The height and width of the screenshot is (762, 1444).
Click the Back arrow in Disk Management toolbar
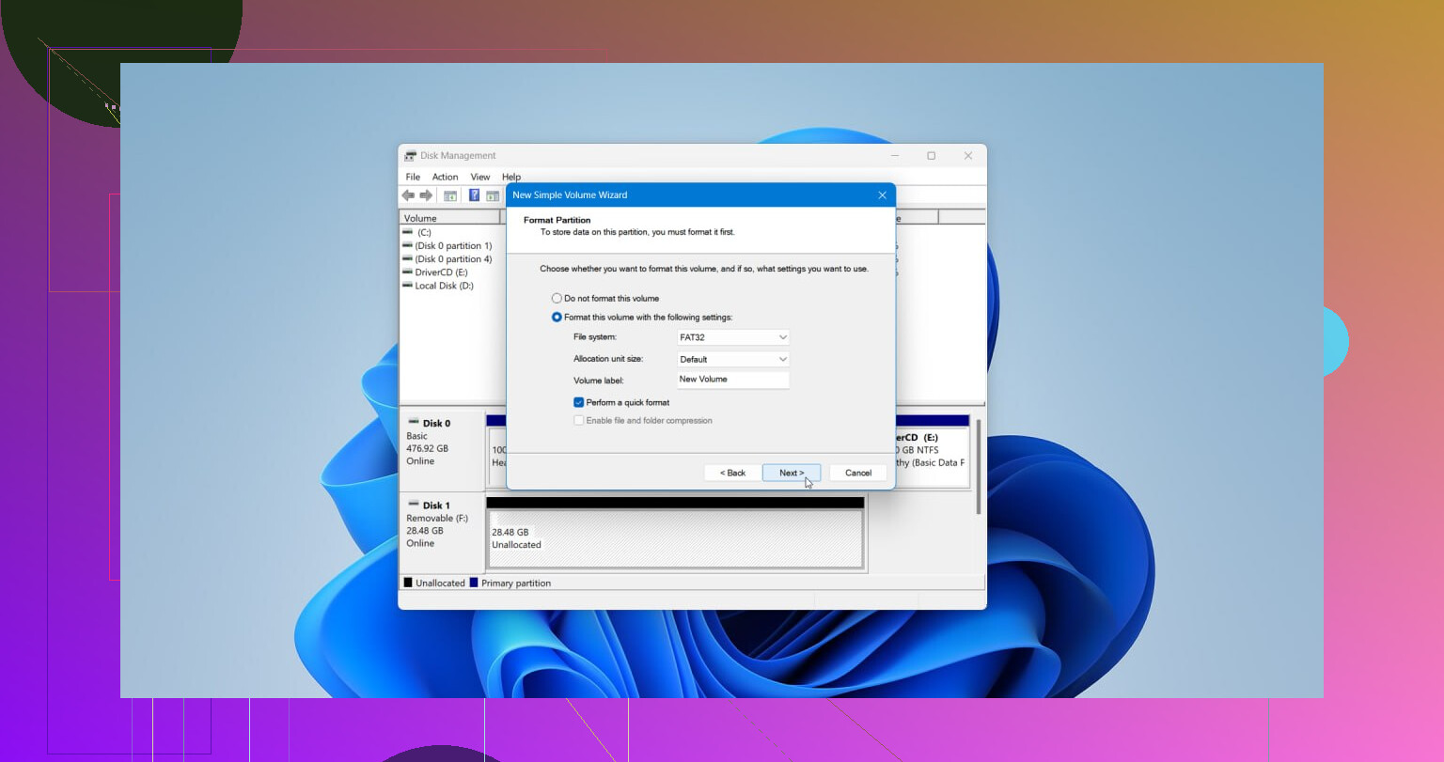pyautogui.click(x=408, y=195)
